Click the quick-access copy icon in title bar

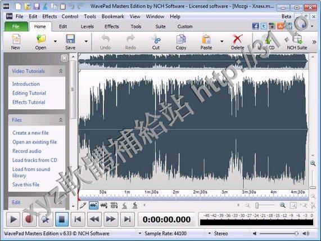pos(54,7)
